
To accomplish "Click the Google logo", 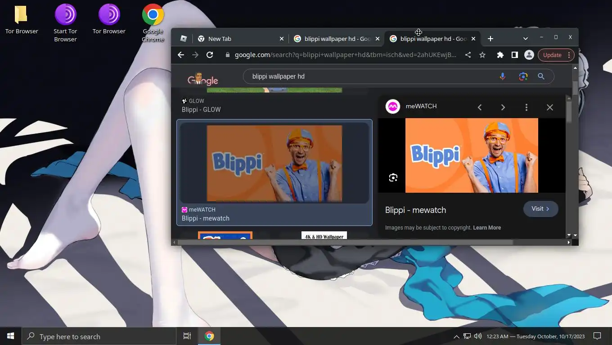I will [x=203, y=79].
